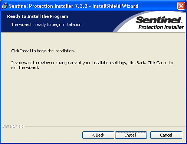Click the Click Install to begin instruction
The image size is (187, 144).
[x=43, y=51]
